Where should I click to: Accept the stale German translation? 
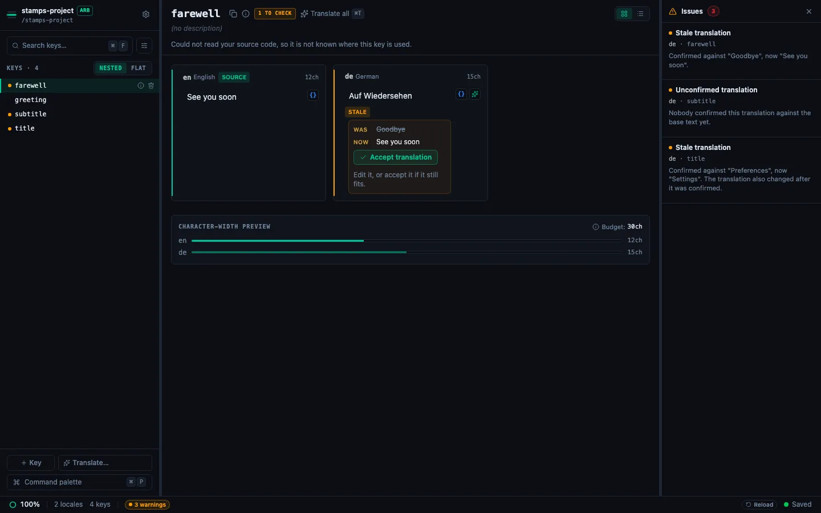396,157
